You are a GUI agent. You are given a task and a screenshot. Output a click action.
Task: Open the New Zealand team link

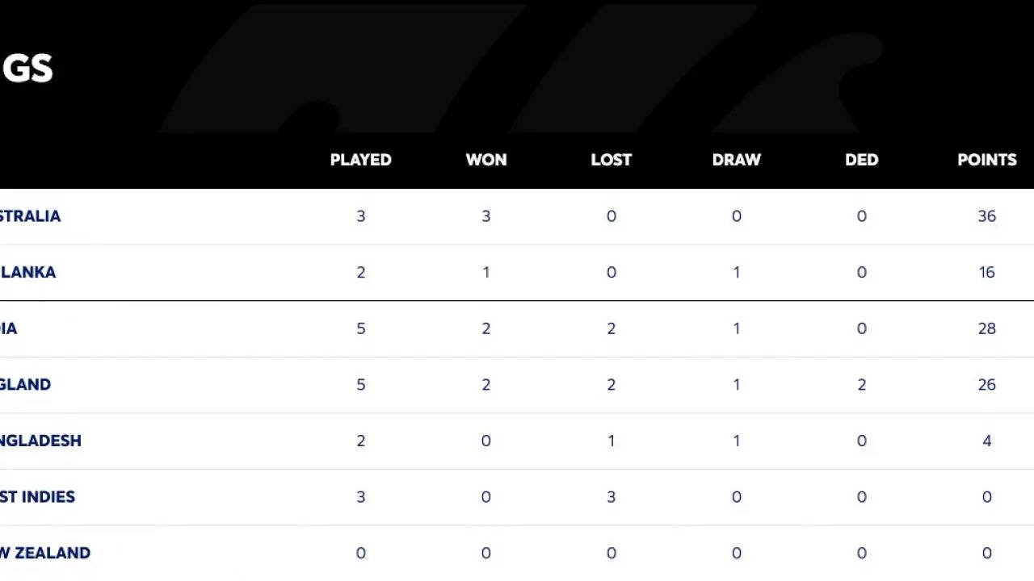tap(44, 553)
